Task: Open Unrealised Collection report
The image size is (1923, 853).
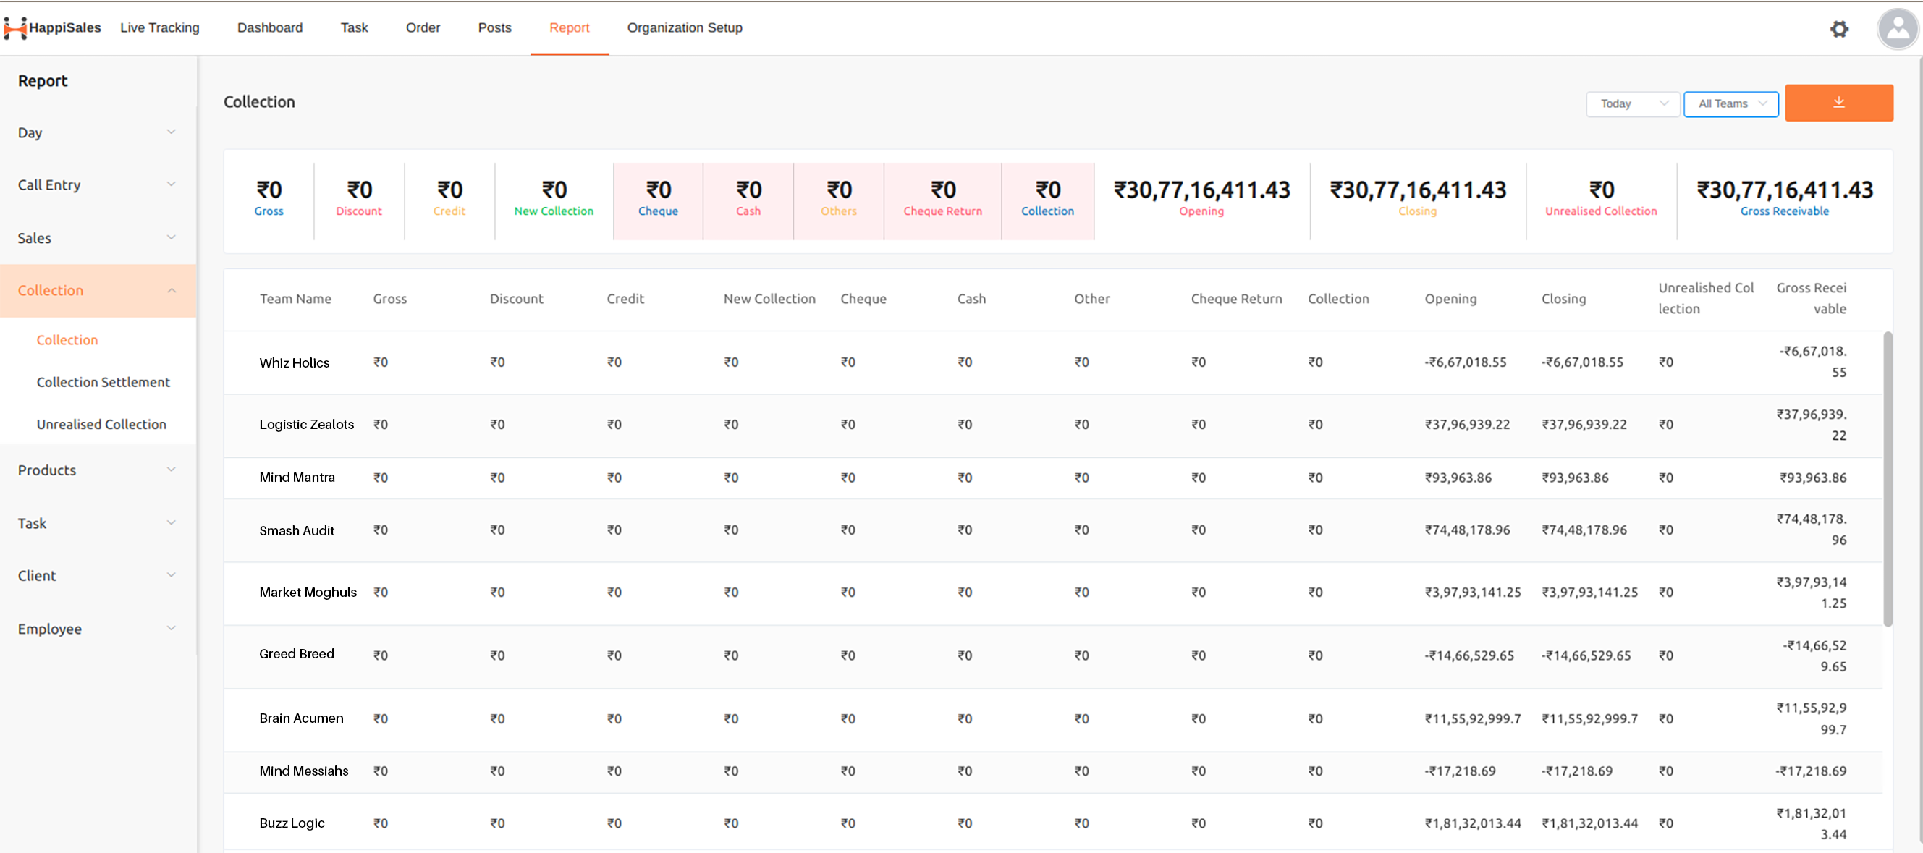Action: (101, 424)
